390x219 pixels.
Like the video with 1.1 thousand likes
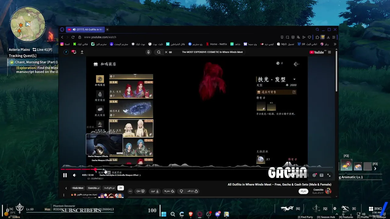point(193,191)
